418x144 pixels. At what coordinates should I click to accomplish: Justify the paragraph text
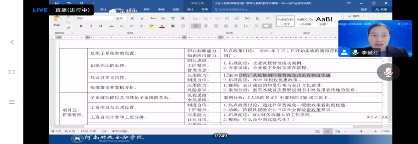pos(226,26)
